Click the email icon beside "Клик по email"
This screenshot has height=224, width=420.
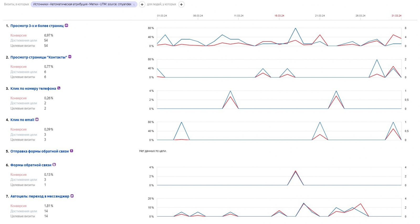[37, 119]
